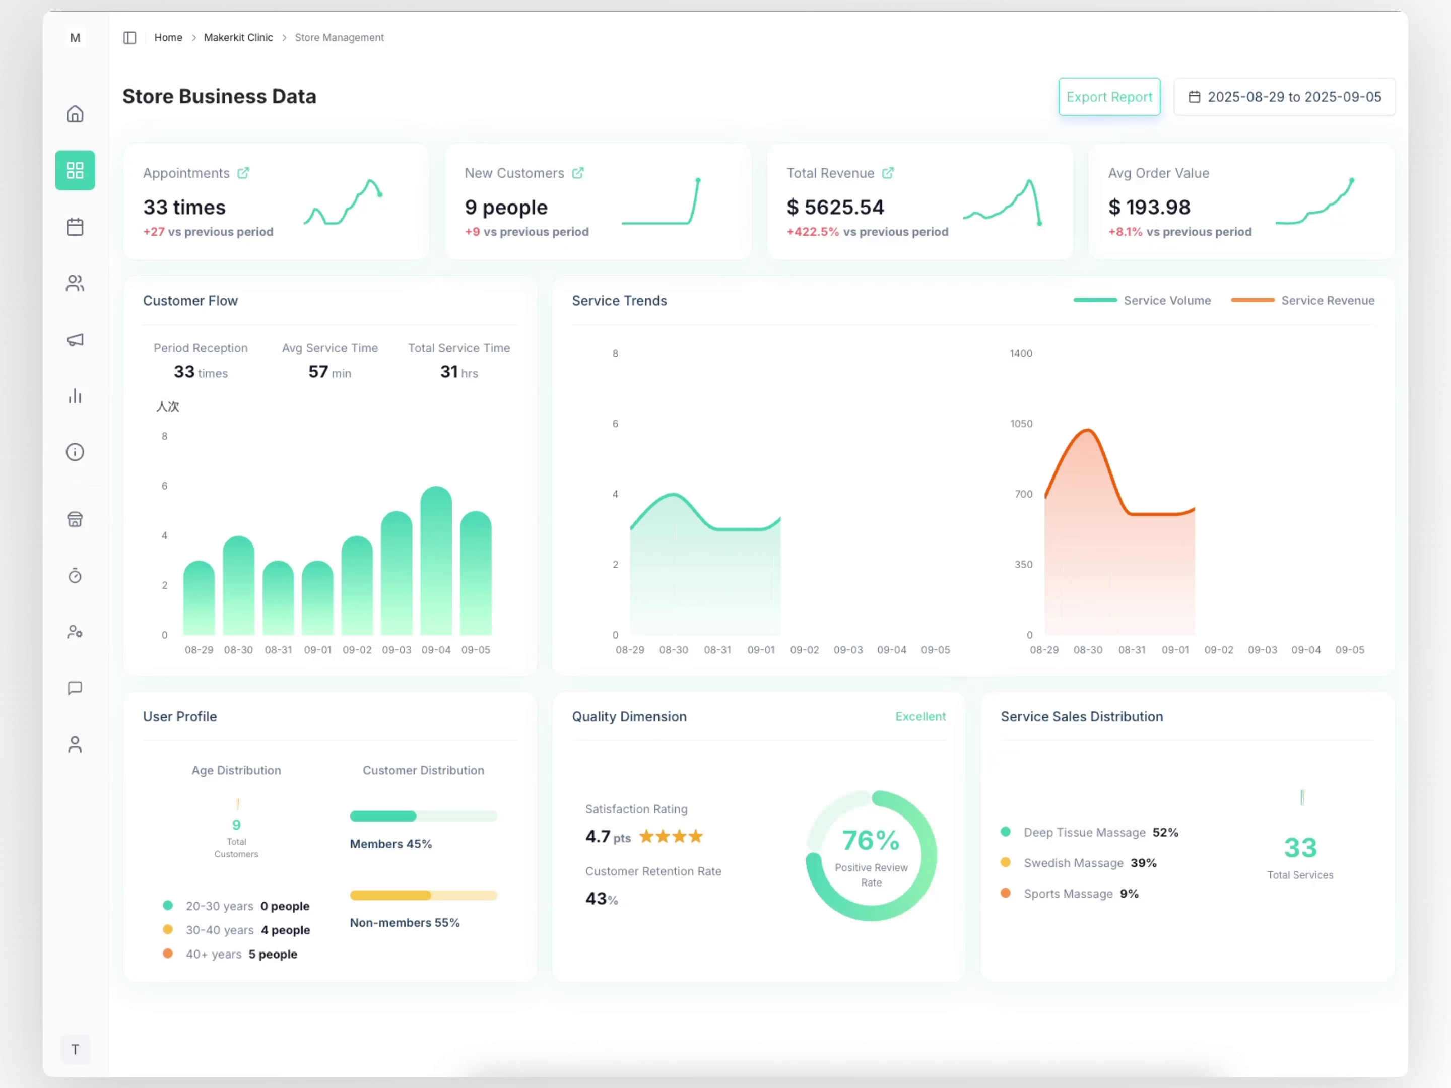Select the team members icon in sidebar

[x=75, y=283]
